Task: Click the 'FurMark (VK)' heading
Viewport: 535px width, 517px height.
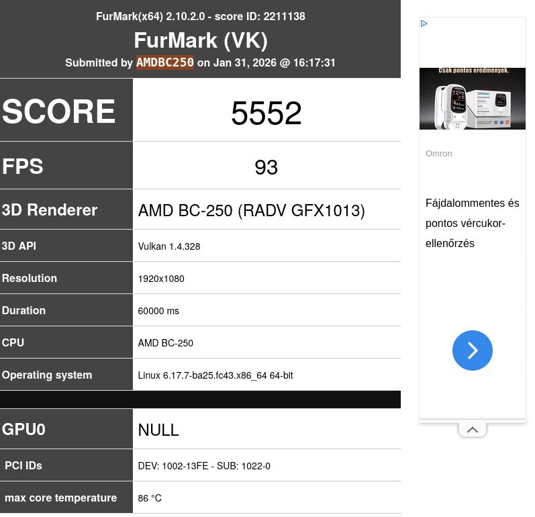Action: [201, 40]
